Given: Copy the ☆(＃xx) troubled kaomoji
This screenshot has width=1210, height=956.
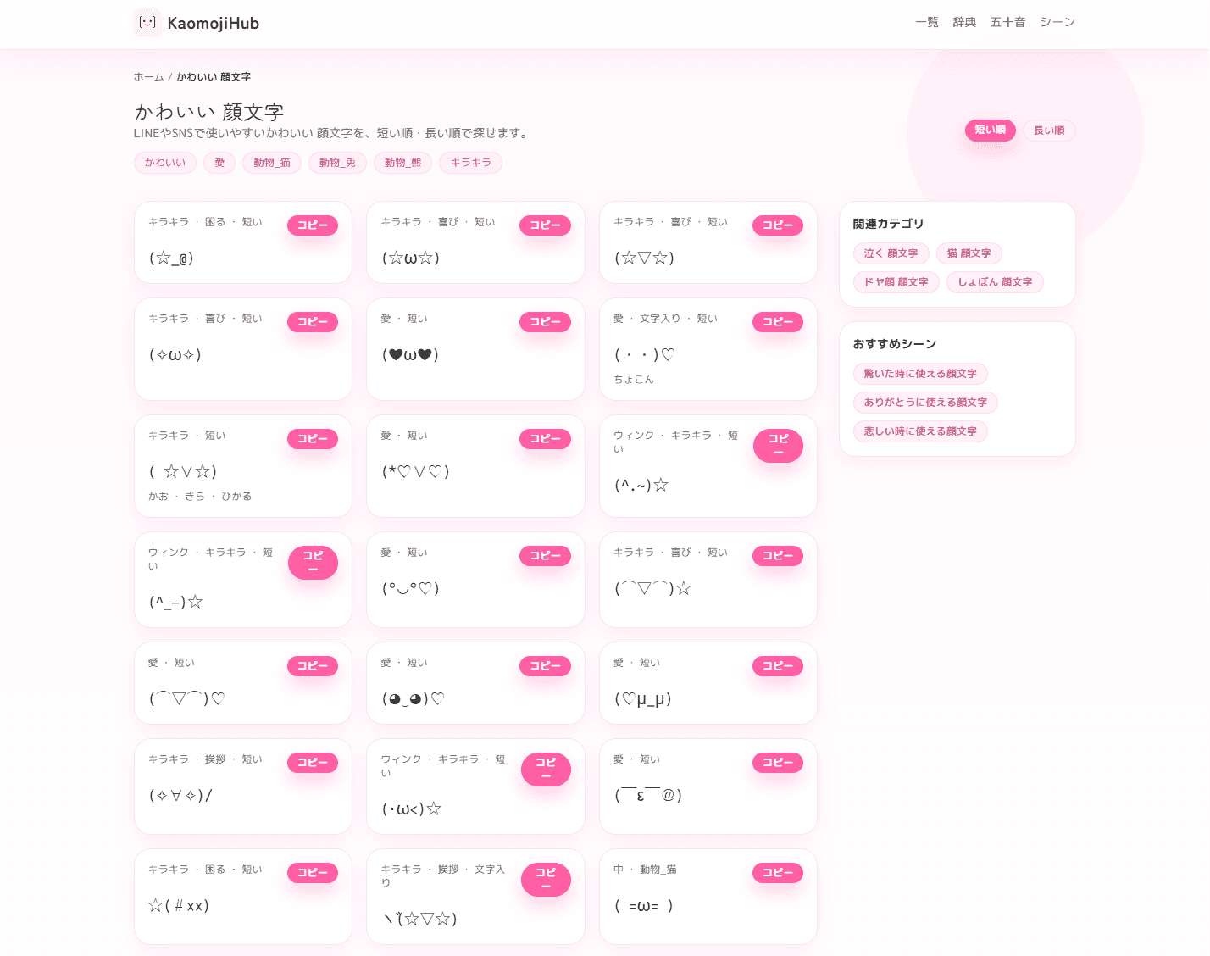Looking at the screenshot, I should click(x=313, y=872).
